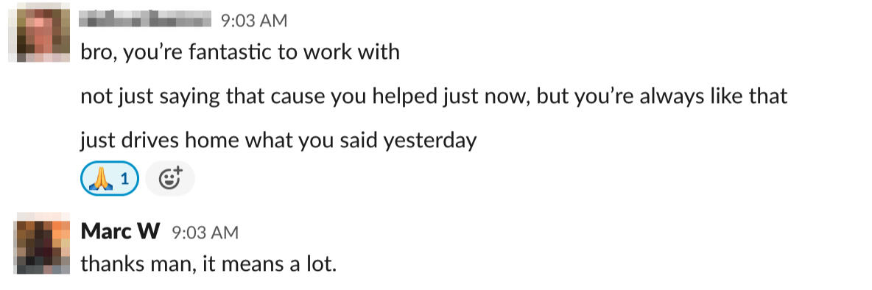
Task: Click the reaction count number 1
Action: [x=124, y=179]
